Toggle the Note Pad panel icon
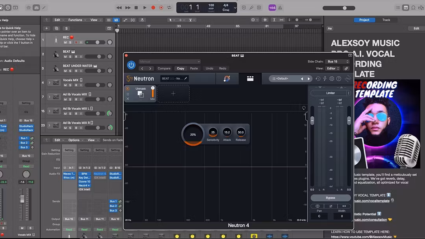 [x=406, y=7]
